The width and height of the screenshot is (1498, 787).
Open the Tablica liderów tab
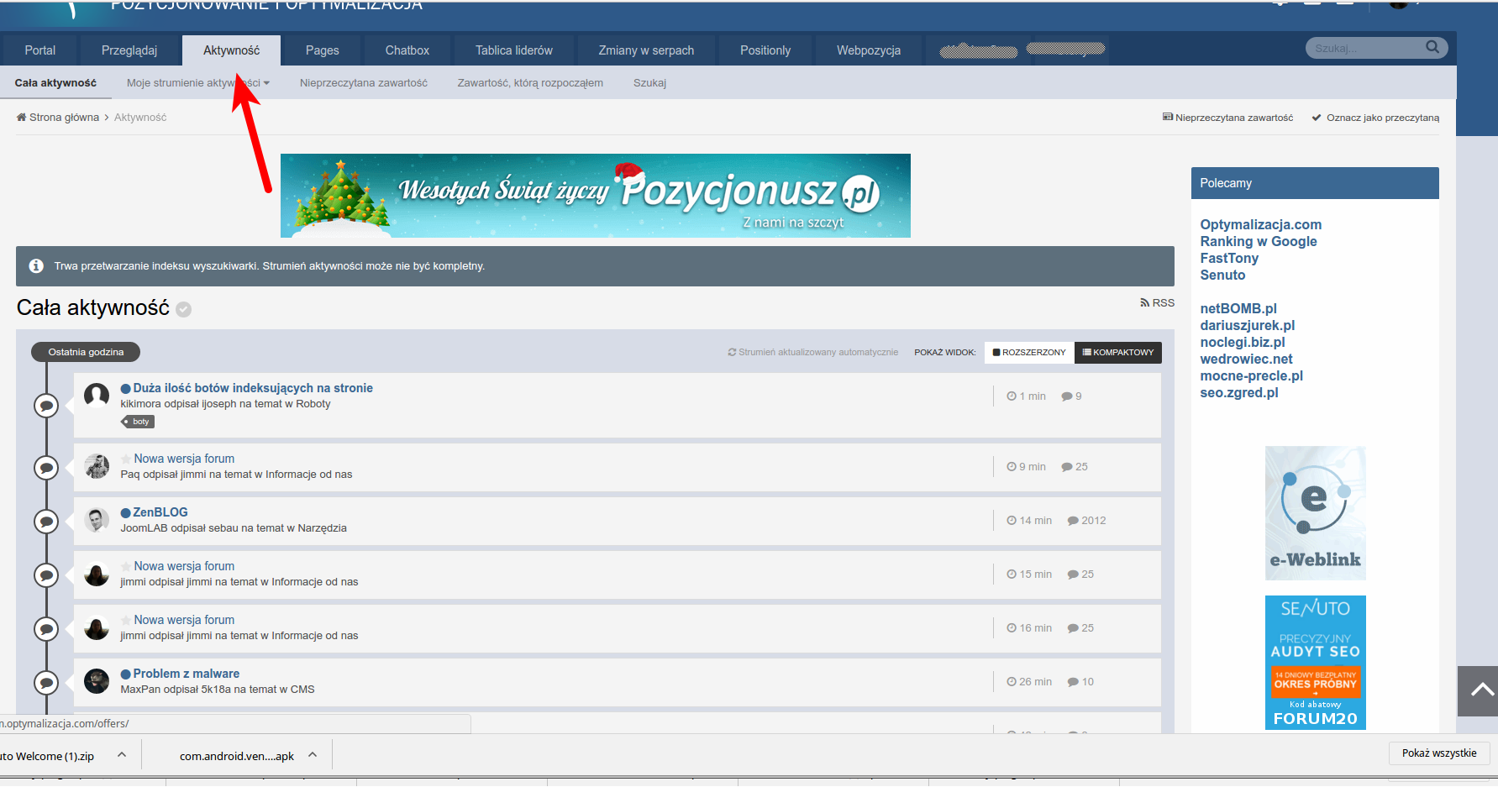pos(514,50)
